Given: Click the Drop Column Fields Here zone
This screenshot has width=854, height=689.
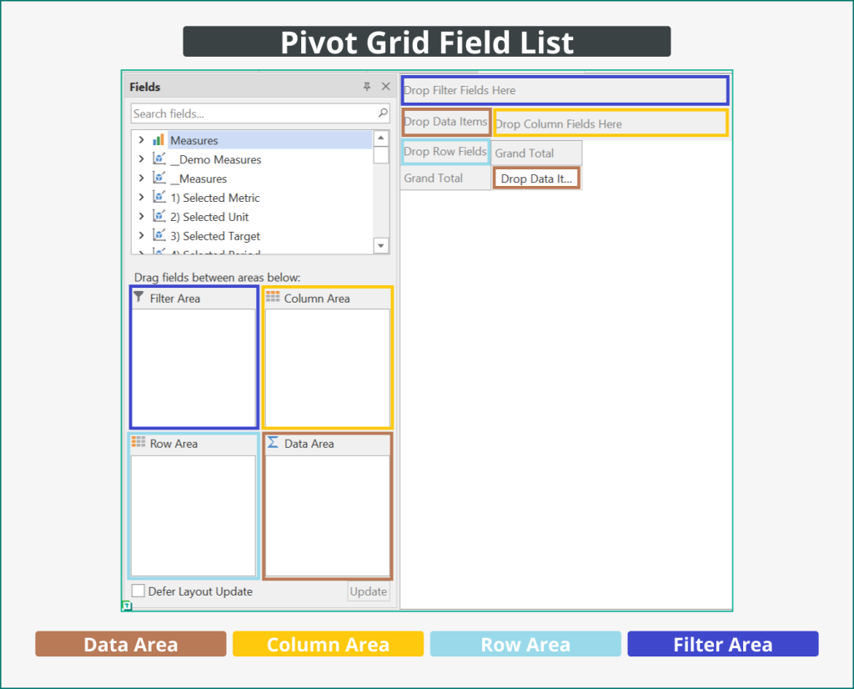Looking at the screenshot, I should 610,123.
